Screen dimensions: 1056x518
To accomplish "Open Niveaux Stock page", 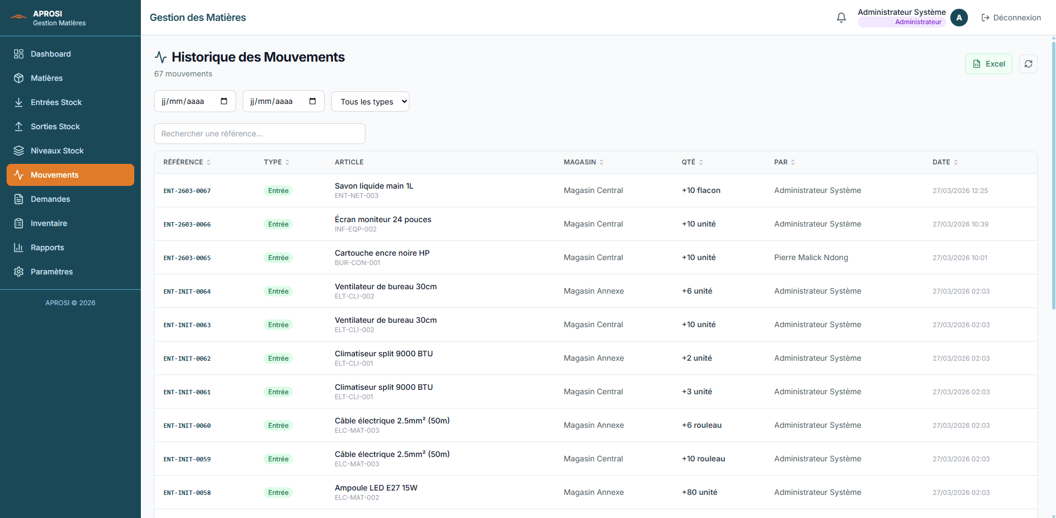I will point(70,151).
